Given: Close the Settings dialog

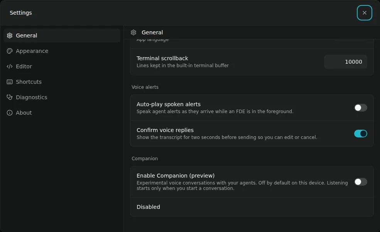Looking at the screenshot, I should coord(364,13).
